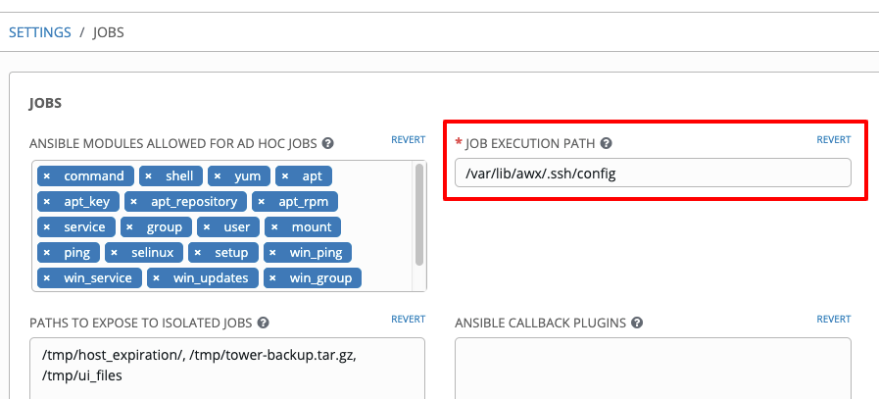Revert Paths to Expose to Isolated Jobs
Image resolution: width=879 pixels, height=399 pixels.
click(x=408, y=320)
